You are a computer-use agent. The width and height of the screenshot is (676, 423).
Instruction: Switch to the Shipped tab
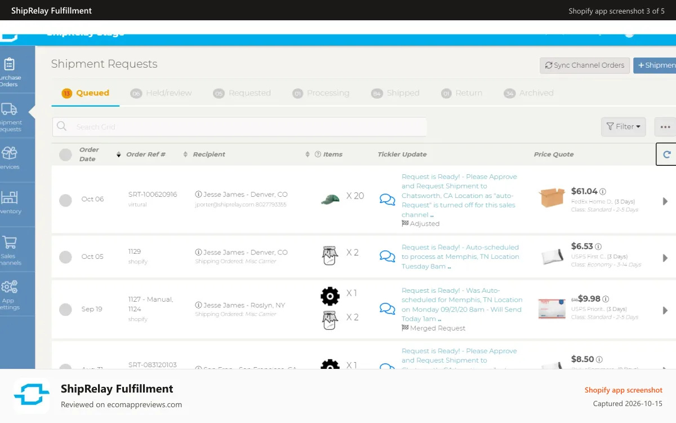click(x=395, y=93)
